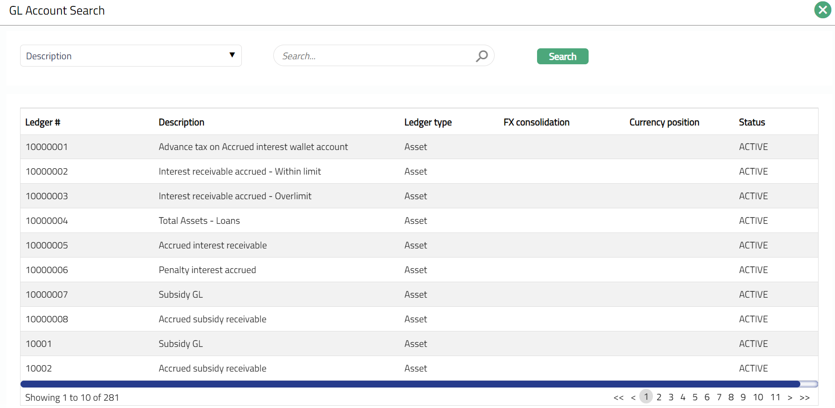Screen dimensions: 835x408
Task: Open the Description filter dropdown
Action: 130,56
